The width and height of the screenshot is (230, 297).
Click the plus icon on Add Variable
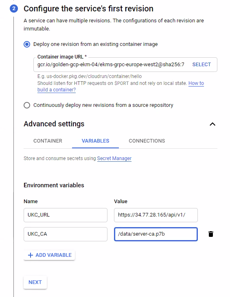31,255
